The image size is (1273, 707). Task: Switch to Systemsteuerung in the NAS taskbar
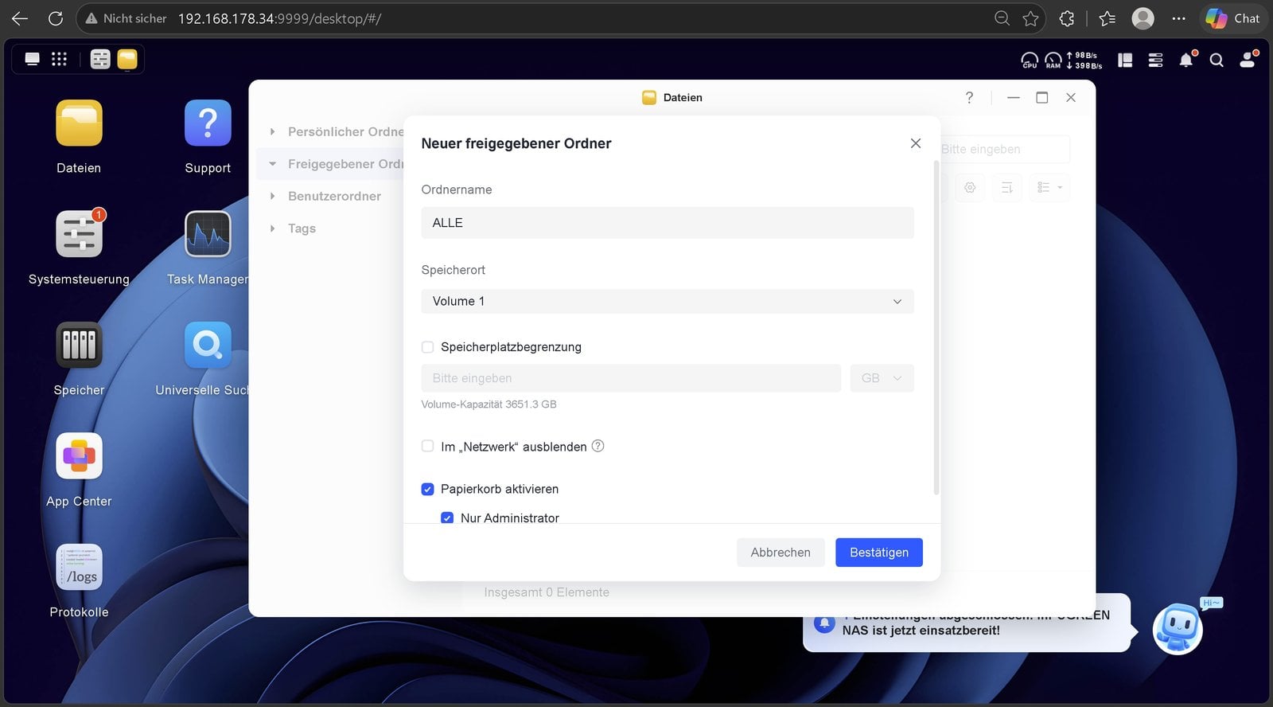coord(100,59)
